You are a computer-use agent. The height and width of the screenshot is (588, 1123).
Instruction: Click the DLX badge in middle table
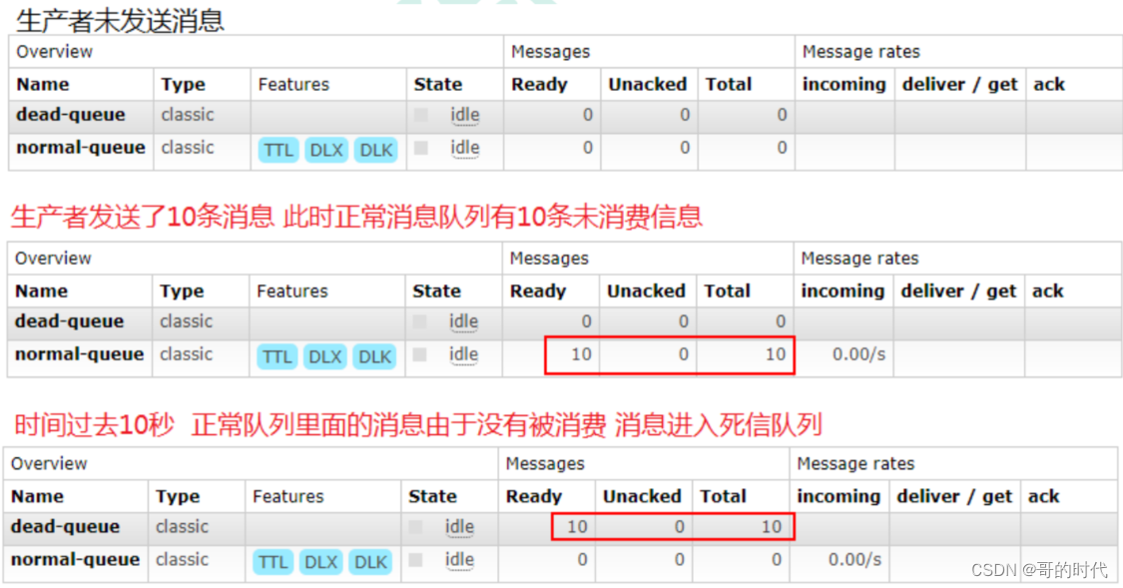(325, 356)
